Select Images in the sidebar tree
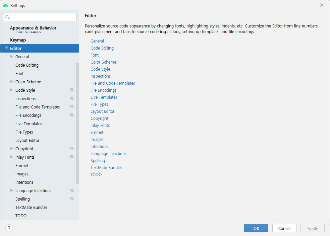Viewport: 330px width, 236px height. (x=22, y=174)
